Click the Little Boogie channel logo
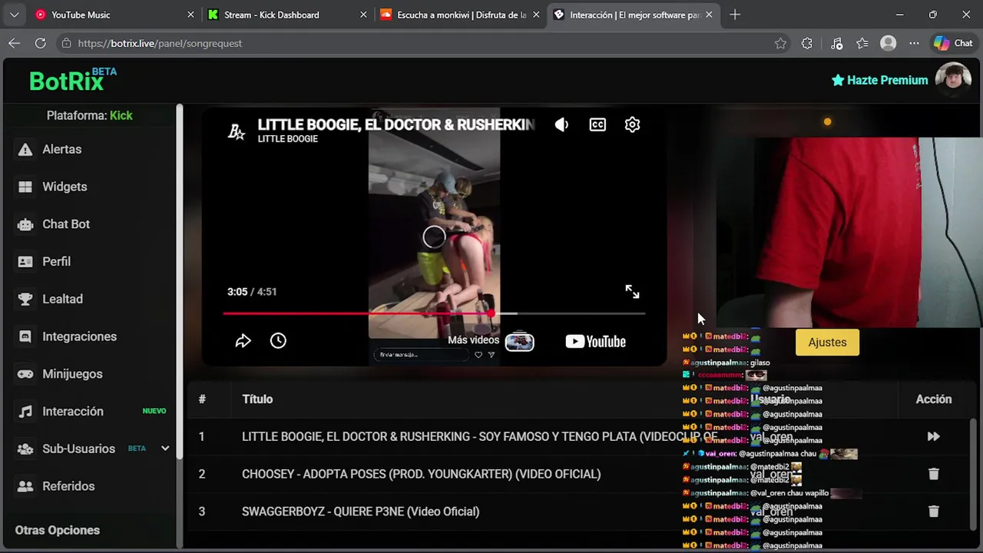This screenshot has width=983, height=553. [x=237, y=131]
